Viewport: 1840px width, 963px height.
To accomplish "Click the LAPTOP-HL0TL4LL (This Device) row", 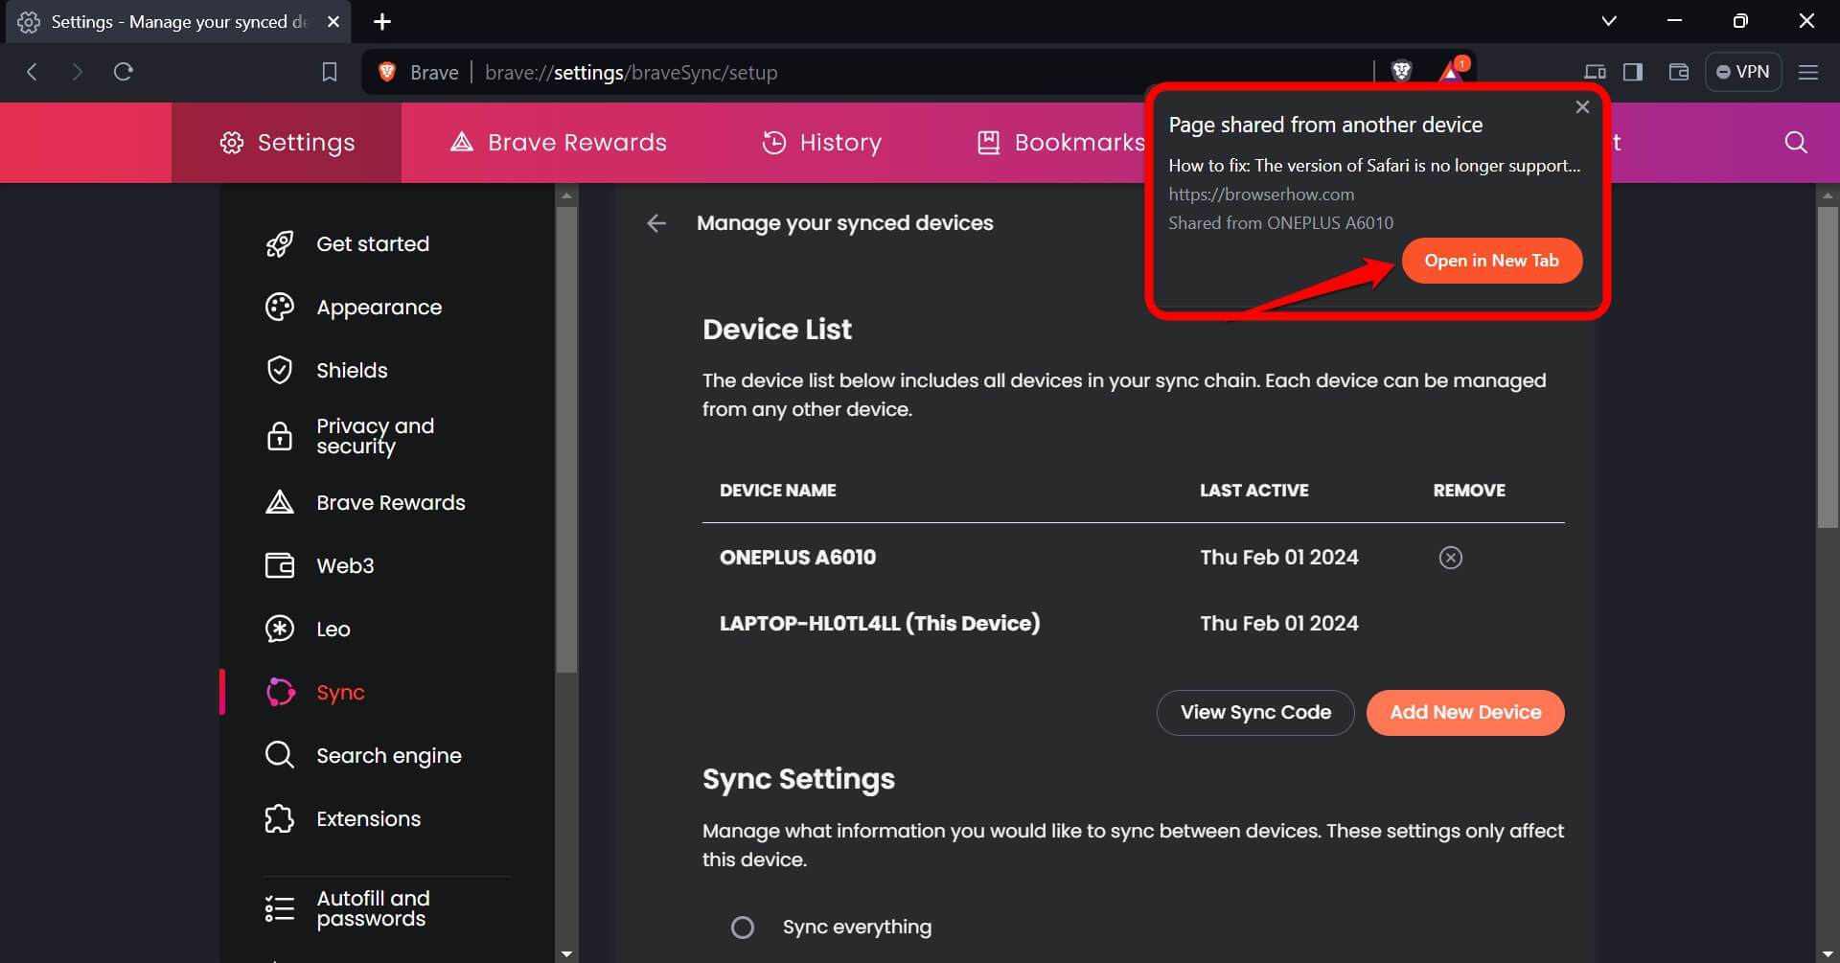I will 1134,624.
